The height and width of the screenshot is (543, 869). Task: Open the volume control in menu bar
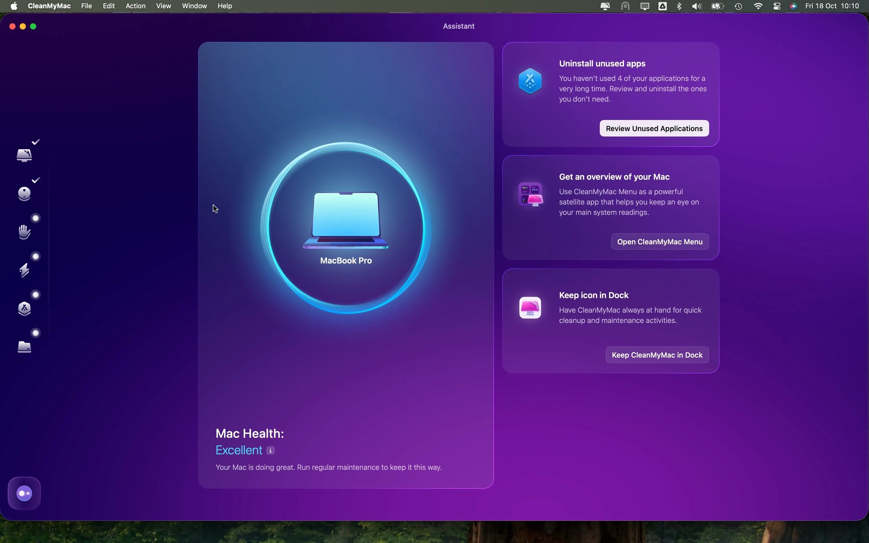point(697,6)
